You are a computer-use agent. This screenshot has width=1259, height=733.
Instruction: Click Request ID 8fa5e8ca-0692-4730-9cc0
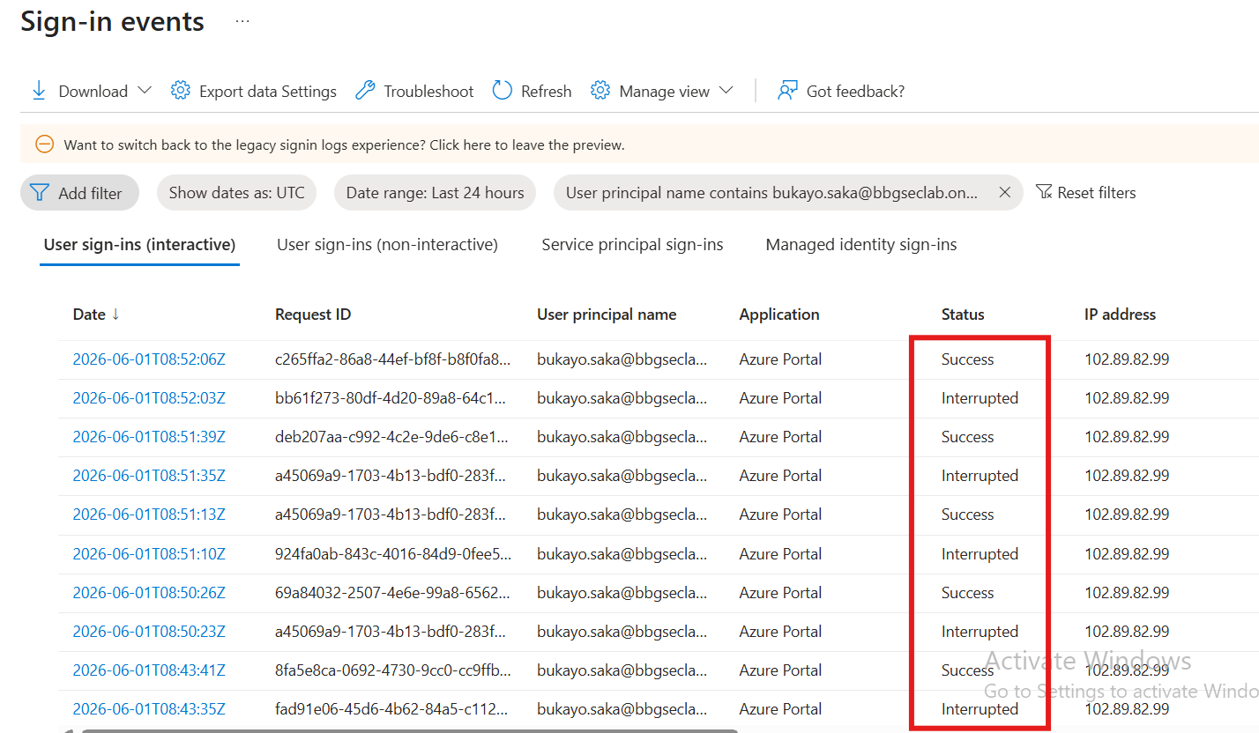[x=393, y=670]
